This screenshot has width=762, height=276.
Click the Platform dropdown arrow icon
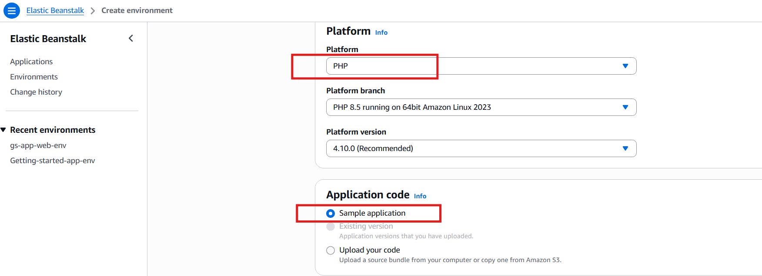[x=625, y=66]
